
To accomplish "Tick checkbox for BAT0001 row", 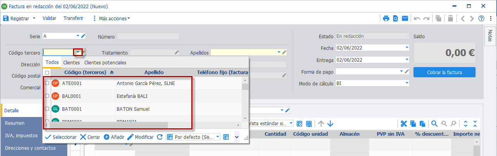I will (47, 109).
